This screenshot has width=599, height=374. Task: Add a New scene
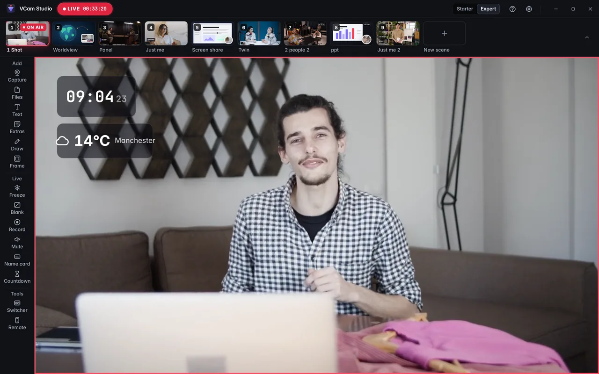tap(444, 33)
